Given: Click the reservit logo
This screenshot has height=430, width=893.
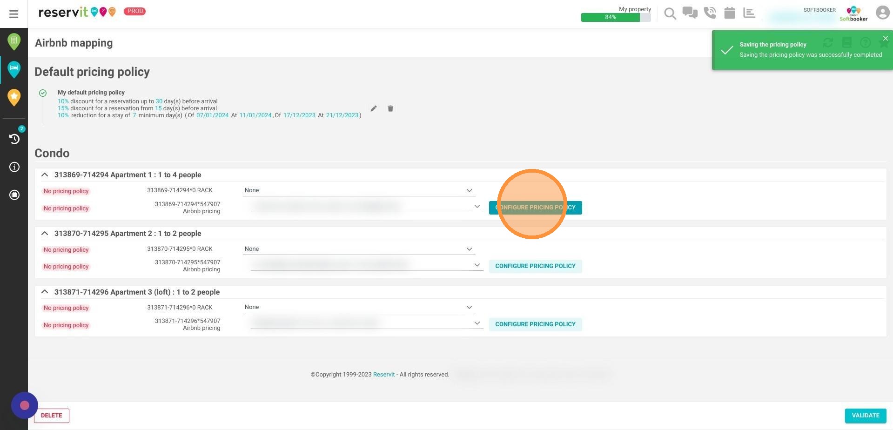Looking at the screenshot, I should pos(77,12).
